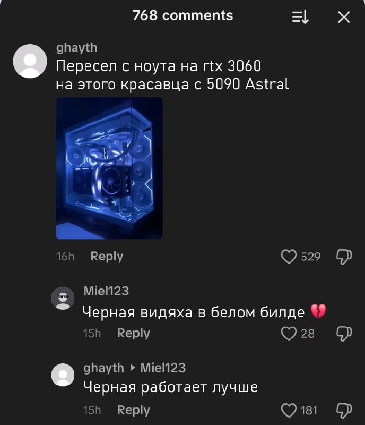365x425 pixels.
Task: Reply to Miel123's 15h comment
Action: (134, 334)
